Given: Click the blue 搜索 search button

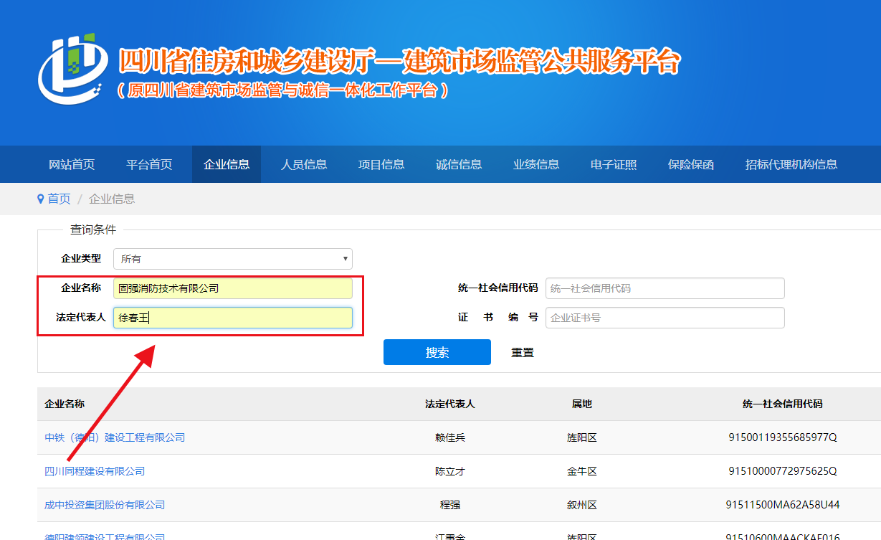Looking at the screenshot, I should tap(437, 351).
